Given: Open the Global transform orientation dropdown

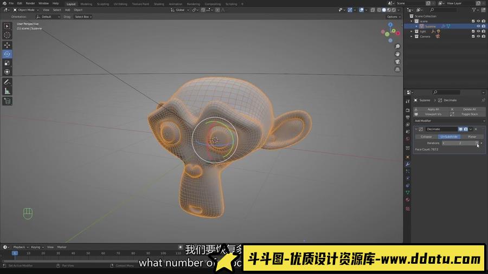Looking at the screenshot, I should (x=180, y=10).
